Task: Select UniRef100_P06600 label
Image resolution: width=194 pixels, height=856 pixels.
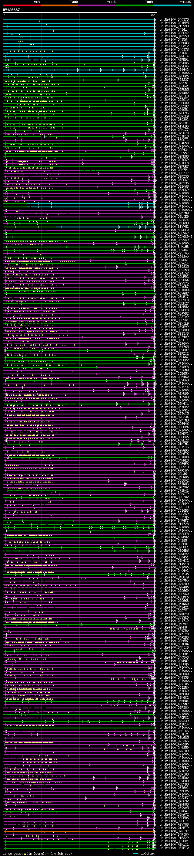Action: pos(174,103)
